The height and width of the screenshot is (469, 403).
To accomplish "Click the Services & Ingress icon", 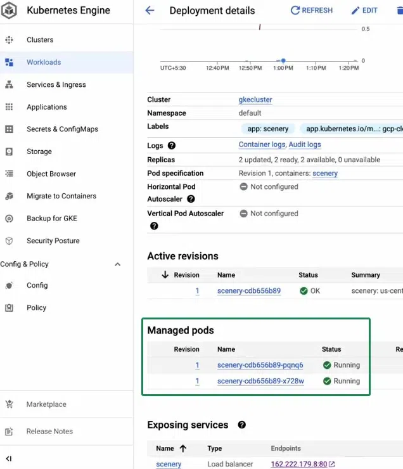I will click(9, 84).
